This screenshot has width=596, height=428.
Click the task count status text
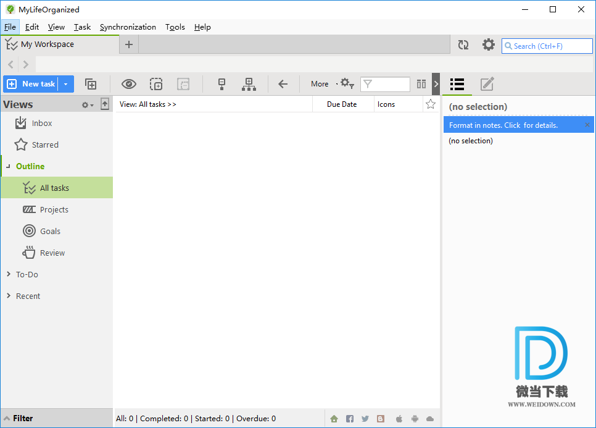point(196,419)
